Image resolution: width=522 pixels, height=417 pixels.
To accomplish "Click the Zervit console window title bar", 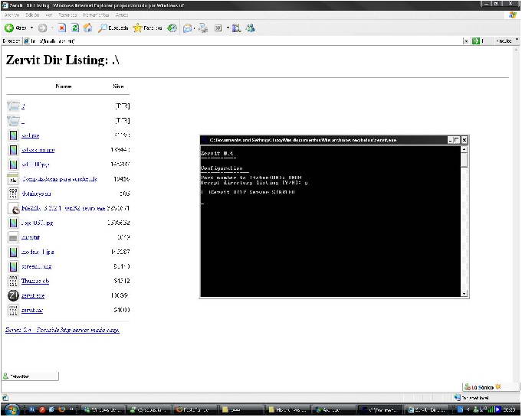I will [324, 140].
